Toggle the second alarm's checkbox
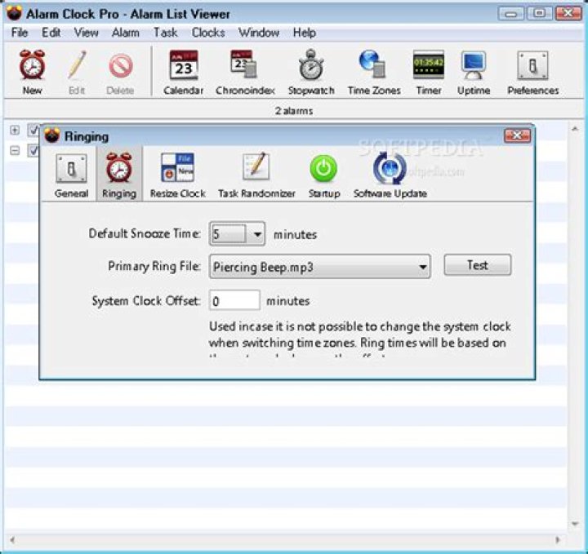Viewport: 588px width, 554px height. pyautogui.click(x=33, y=151)
